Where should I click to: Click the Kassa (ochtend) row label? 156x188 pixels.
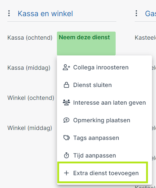click(30, 37)
